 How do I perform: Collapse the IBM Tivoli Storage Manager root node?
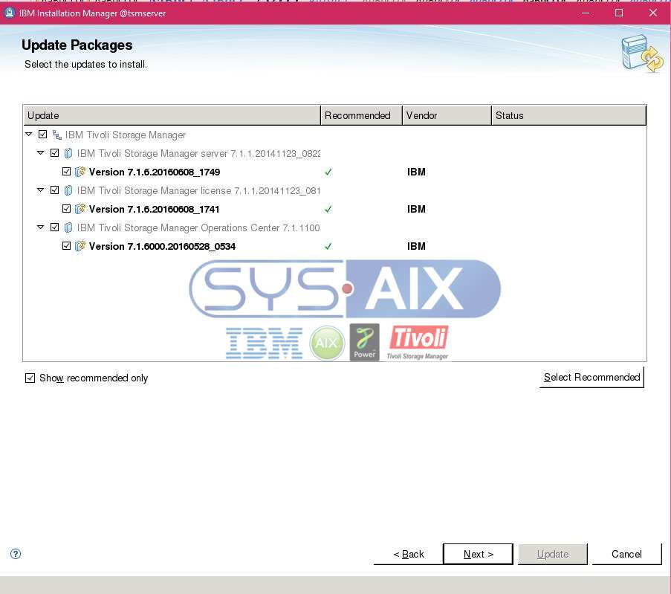pyautogui.click(x=29, y=135)
